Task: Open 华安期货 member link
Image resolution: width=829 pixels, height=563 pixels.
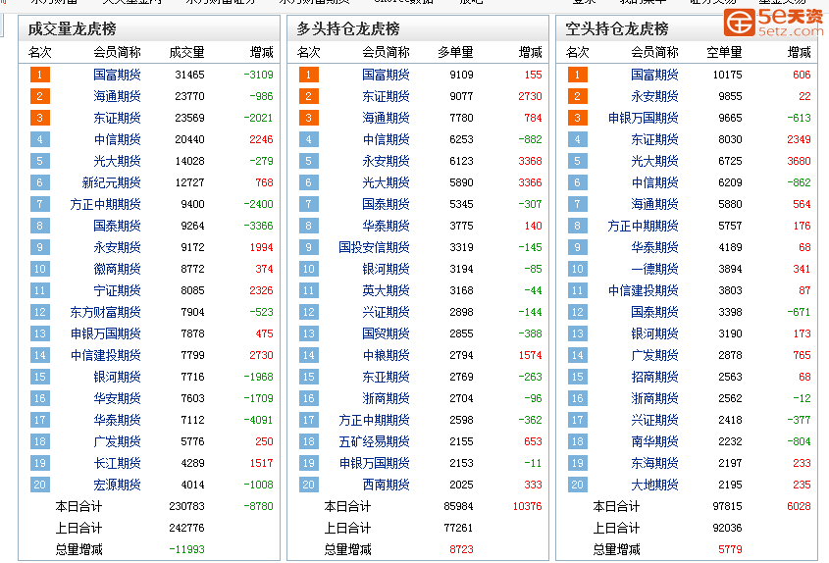Action: (x=117, y=398)
